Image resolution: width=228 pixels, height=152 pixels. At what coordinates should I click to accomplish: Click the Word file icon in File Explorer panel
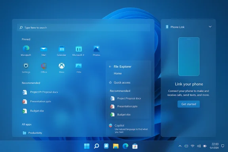tap(112, 99)
